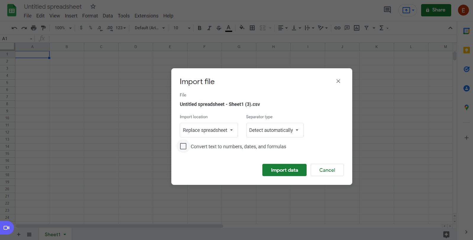473x240 pixels.
Task: Open the zoom 100% dropdown
Action: [x=63, y=28]
